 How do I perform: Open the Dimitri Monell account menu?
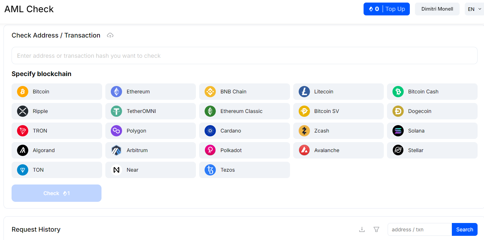pyautogui.click(x=437, y=9)
